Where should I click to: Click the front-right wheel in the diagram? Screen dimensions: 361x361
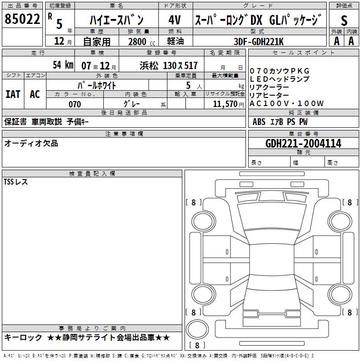click(340, 222)
